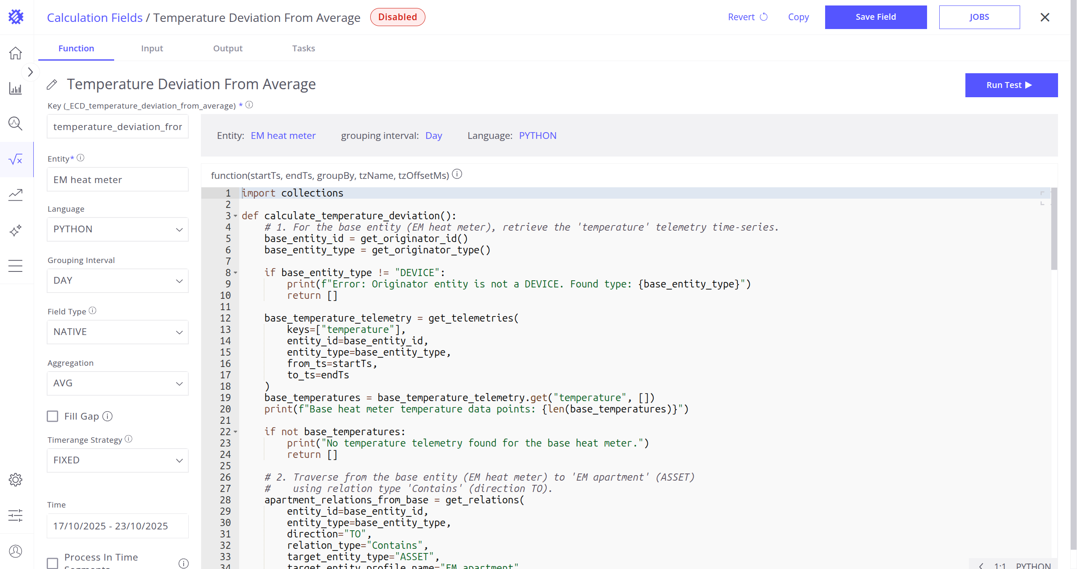Click the AI sparkle stars icon

click(x=16, y=230)
